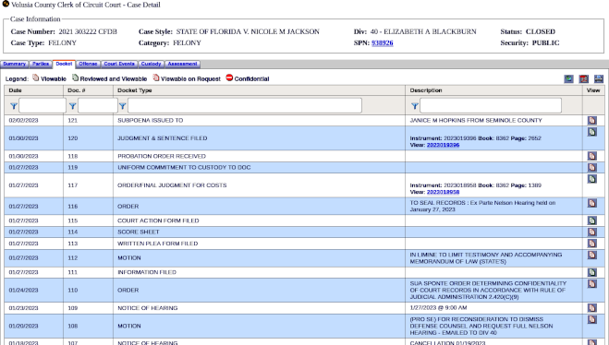Select TO SEAL RECORDS description text
The height and width of the screenshot is (345, 609).
pyautogui.click(x=482, y=207)
